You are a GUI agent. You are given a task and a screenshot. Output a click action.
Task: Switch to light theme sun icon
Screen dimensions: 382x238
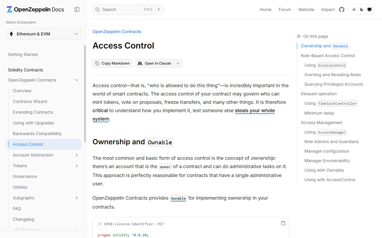[x=354, y=10]
